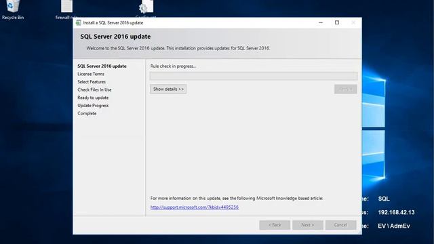Click the IP address 192.168.42.13 on the desktop
The height and width of the screenshot is (244, 434).
396,212
